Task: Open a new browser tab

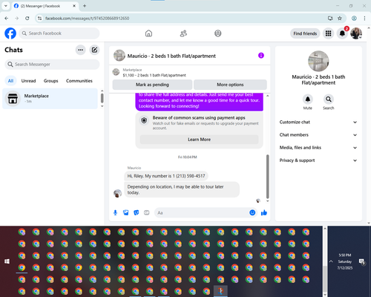Action: 85,6
